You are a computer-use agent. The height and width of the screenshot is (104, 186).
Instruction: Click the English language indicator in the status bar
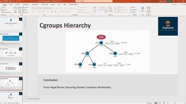click(13, 103)
